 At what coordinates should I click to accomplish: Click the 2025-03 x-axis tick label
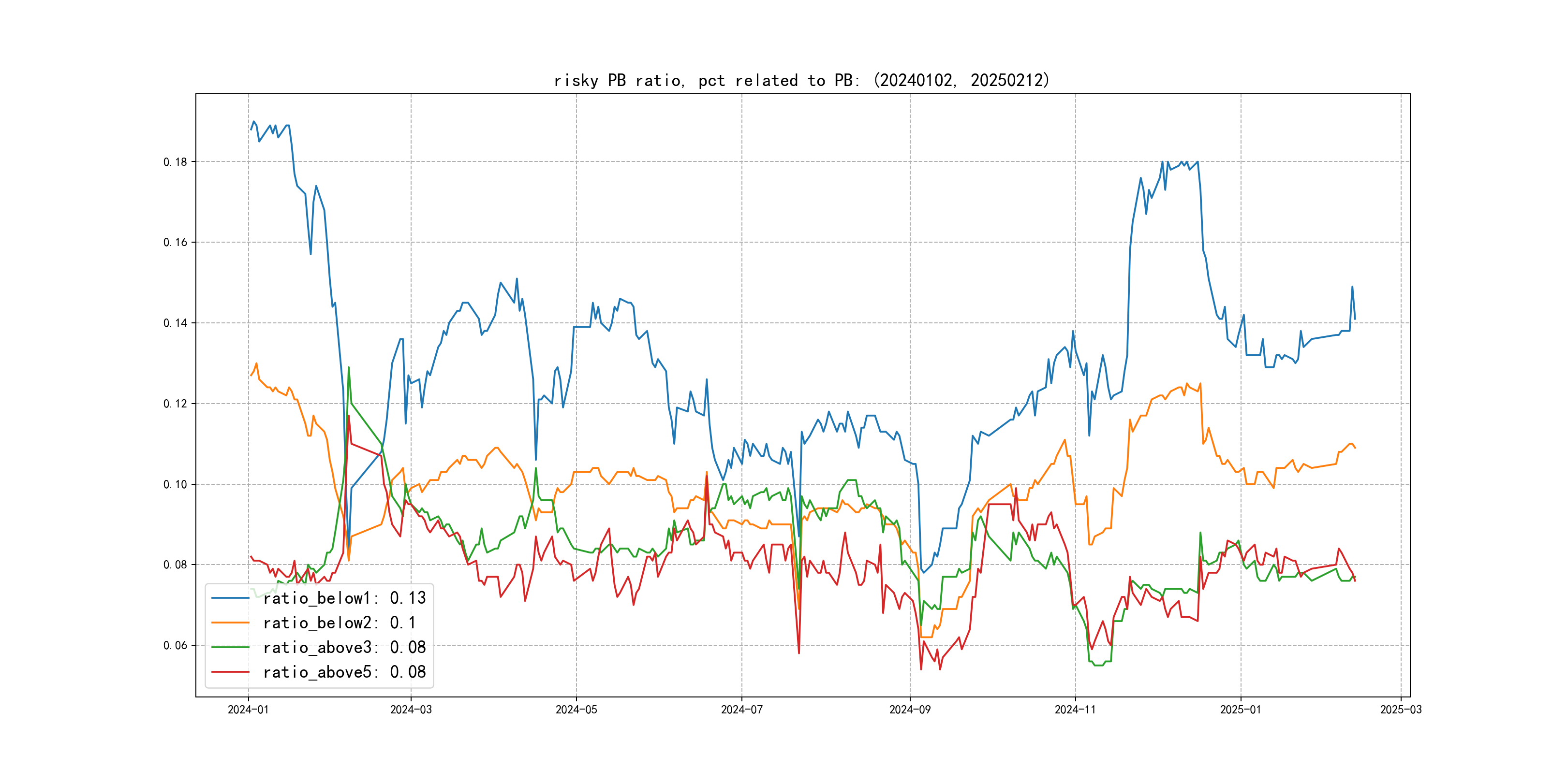pos(1401,710)
